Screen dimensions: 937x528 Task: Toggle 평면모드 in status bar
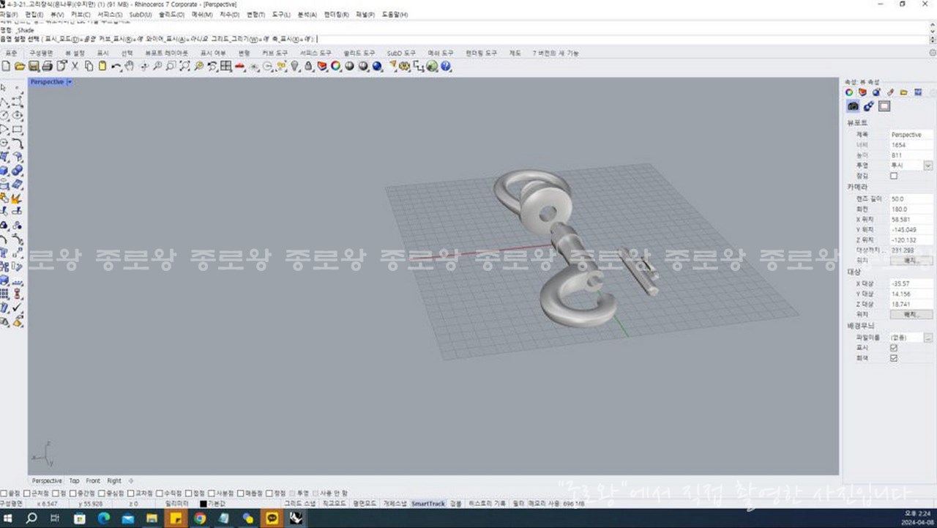[364, 504]
